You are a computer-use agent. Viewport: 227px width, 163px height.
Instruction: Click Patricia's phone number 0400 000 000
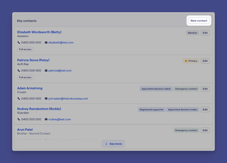tap(31, 71)
